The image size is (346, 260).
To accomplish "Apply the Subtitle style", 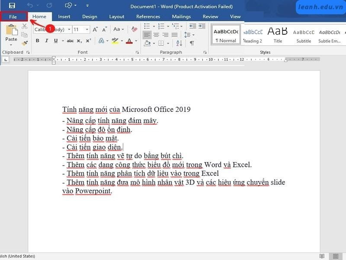I will pyautogui.click(x=304, y=36).
